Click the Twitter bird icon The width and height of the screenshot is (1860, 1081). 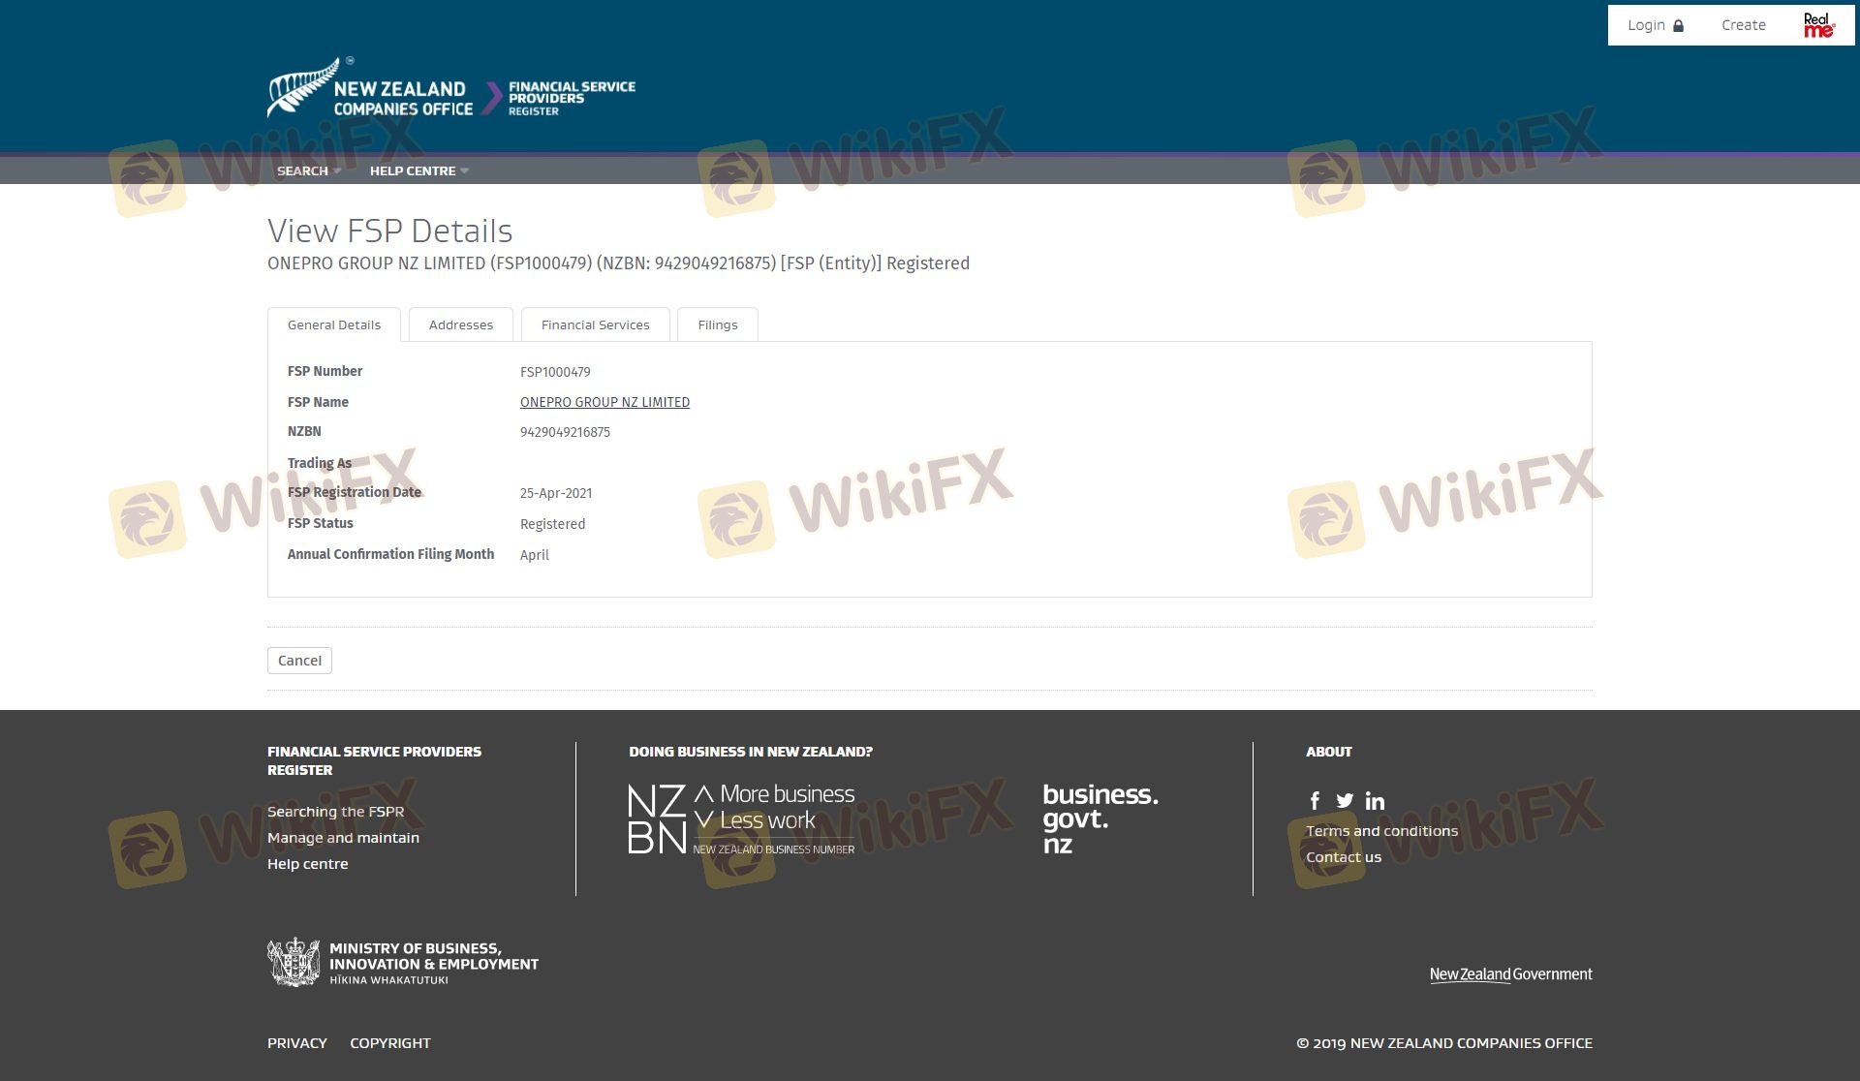[x=1345, y=801]
